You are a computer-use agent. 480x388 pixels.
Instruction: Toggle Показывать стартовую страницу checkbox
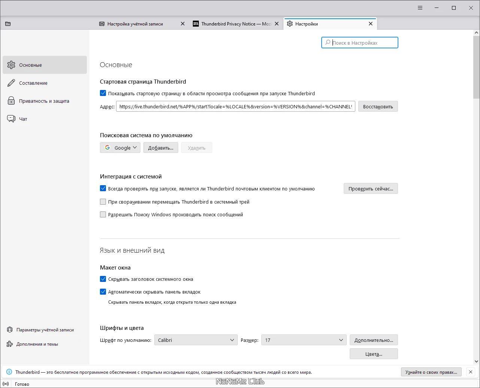103,93
